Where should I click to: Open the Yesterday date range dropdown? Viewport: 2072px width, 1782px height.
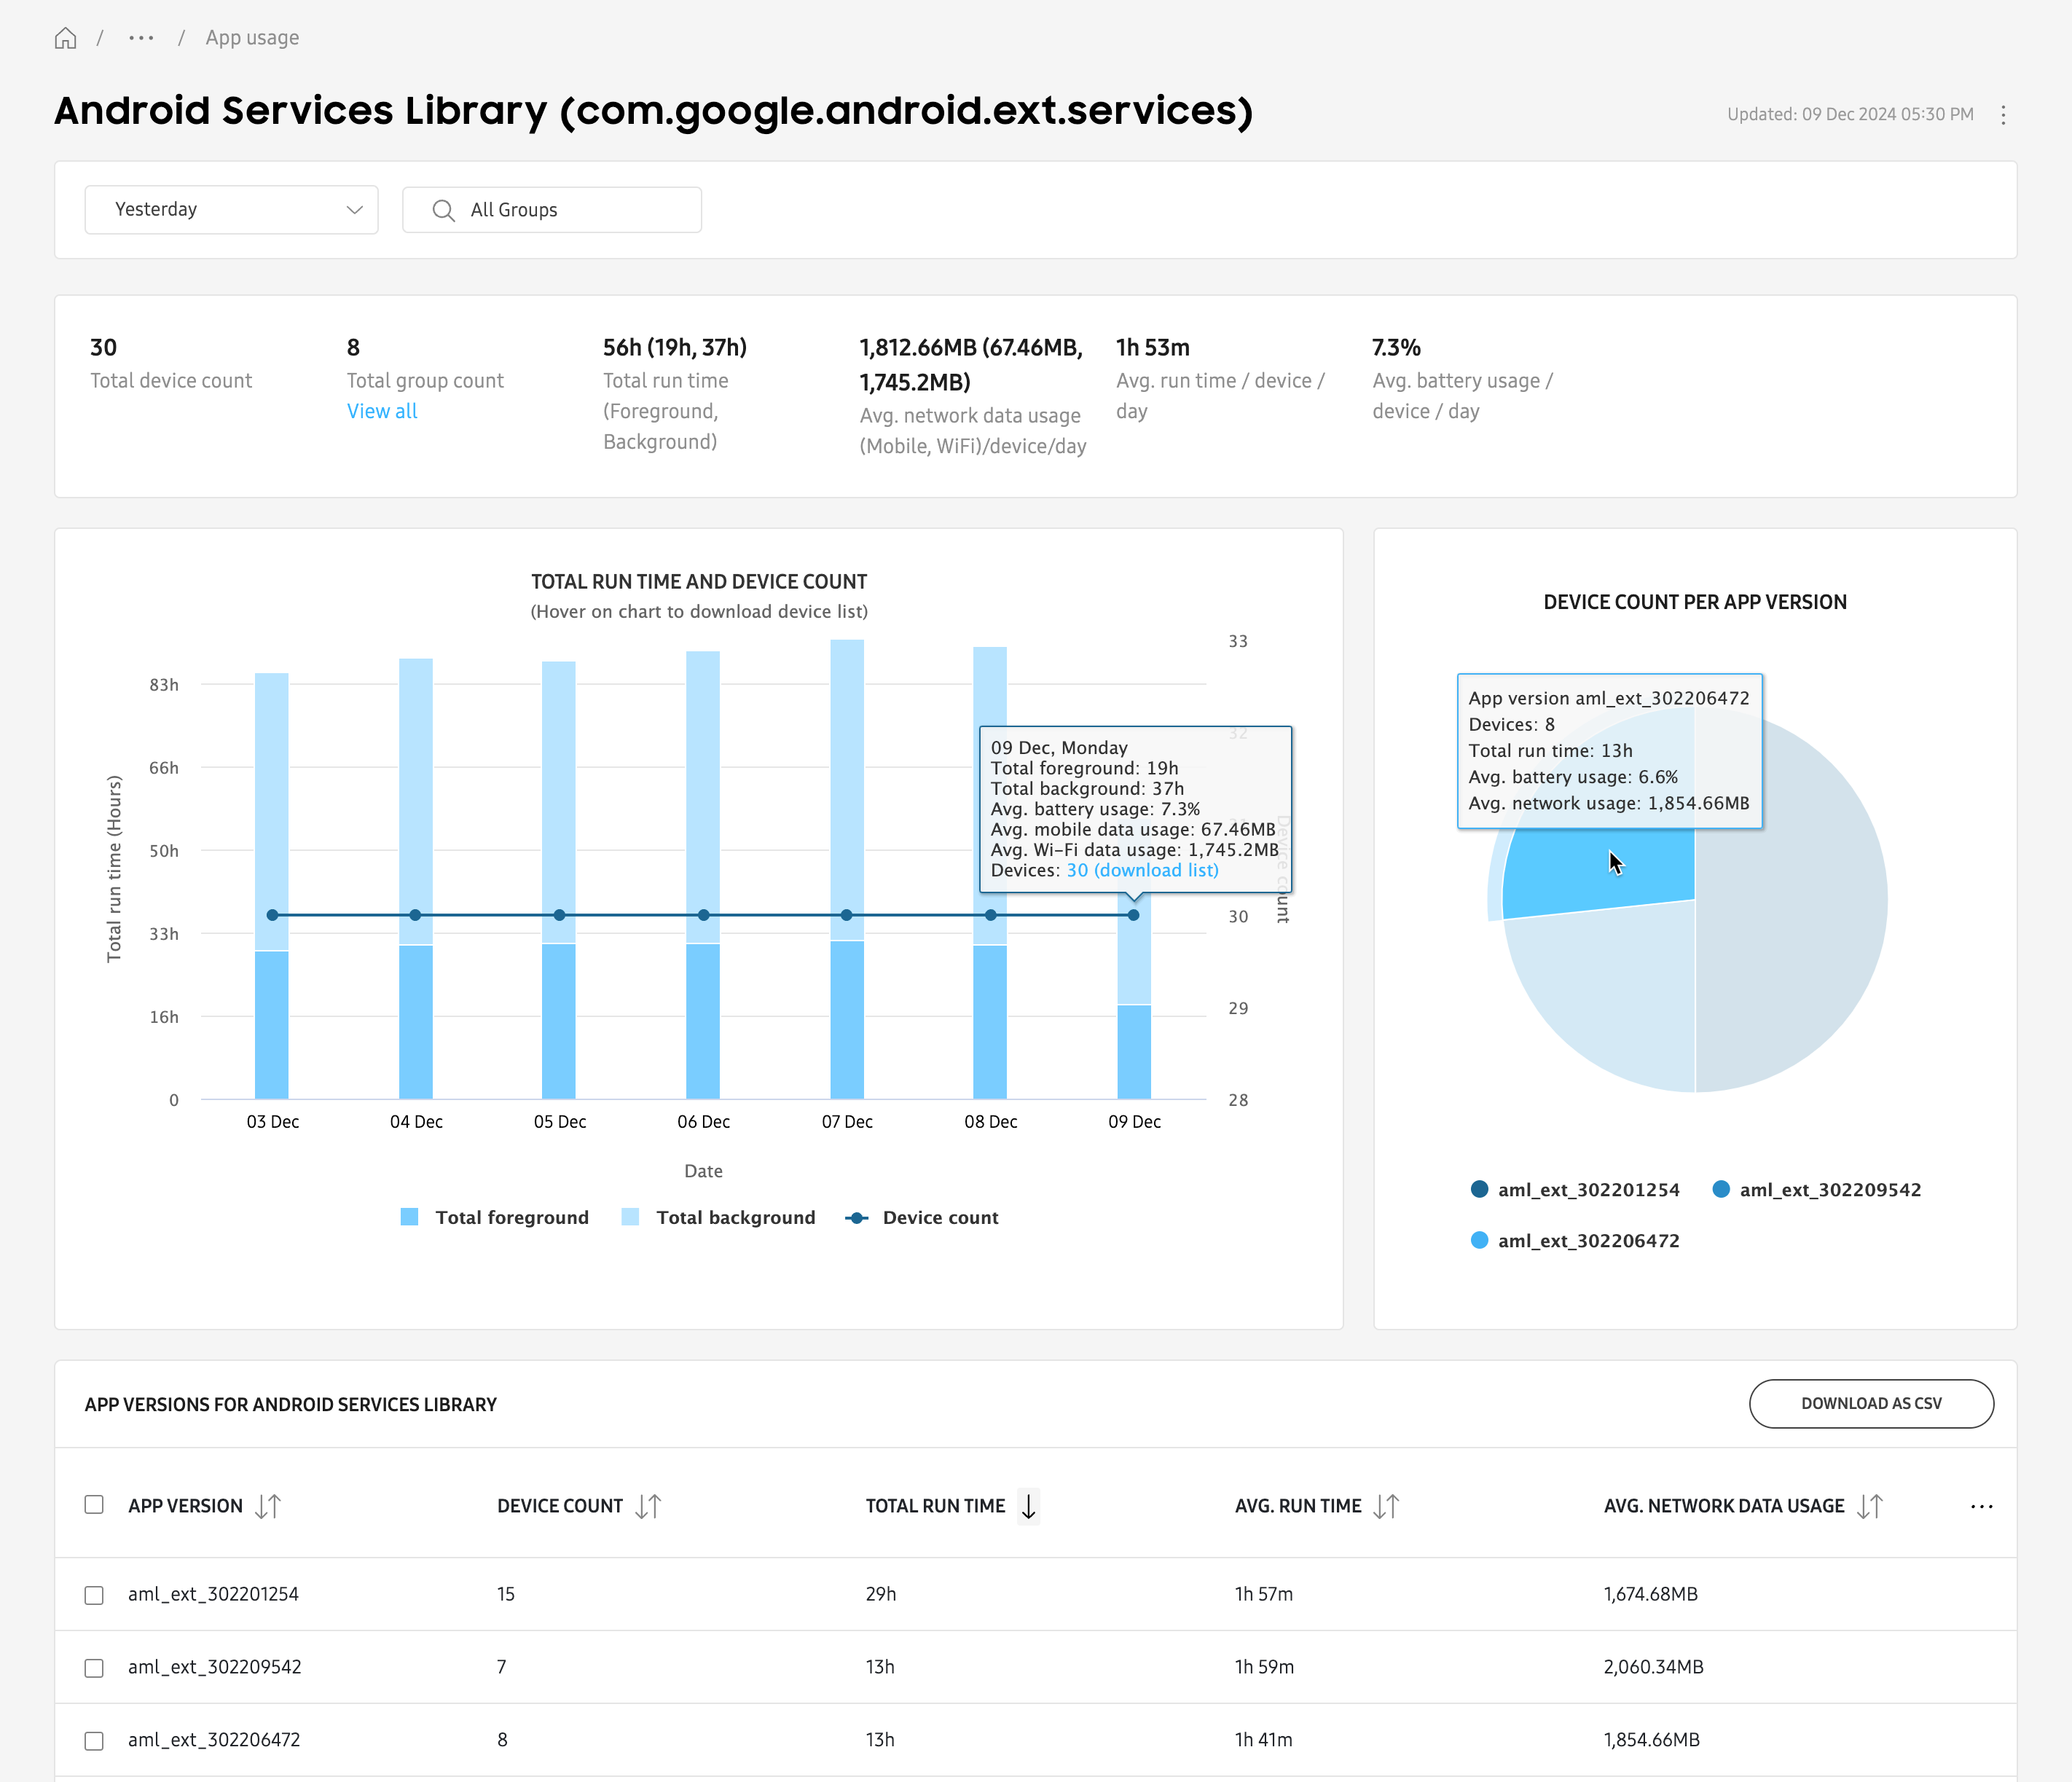[231, 209]
